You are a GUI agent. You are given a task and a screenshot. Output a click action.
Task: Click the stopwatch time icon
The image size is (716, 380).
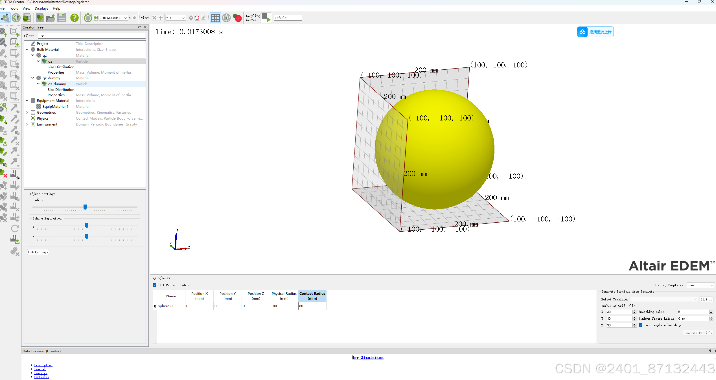click(x=88, y=18)
